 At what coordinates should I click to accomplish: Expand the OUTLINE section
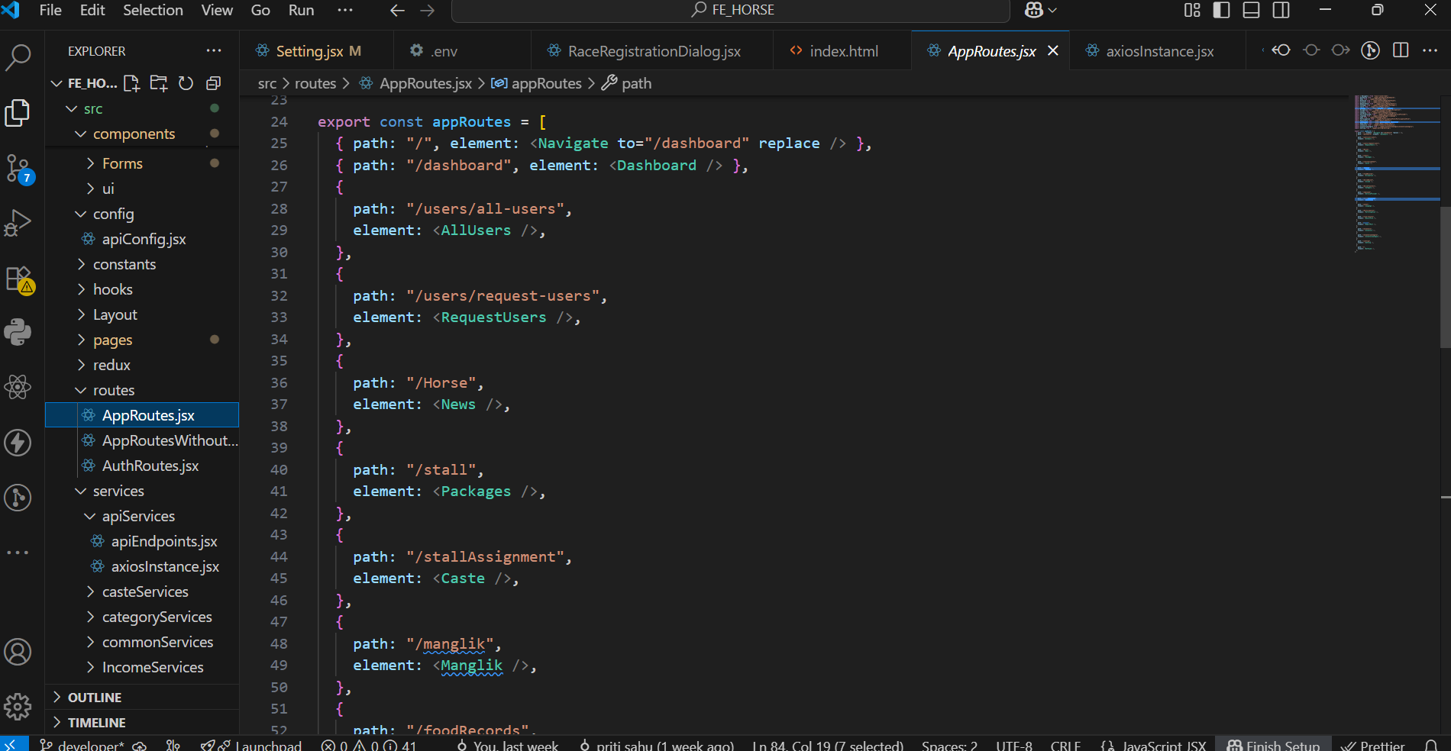(x=95, y=698)
